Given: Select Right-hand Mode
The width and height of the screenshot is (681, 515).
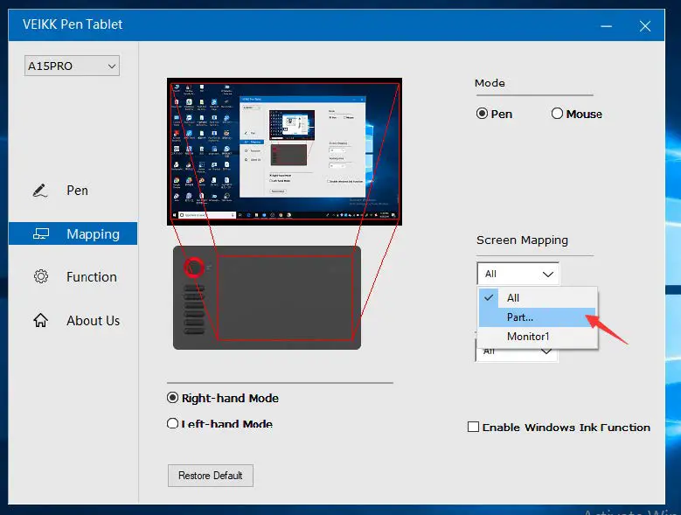Looking at the screenshot, I should pos(172,398).
